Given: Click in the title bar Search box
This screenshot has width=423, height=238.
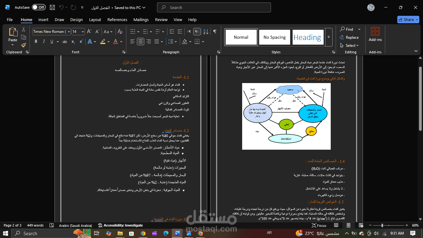Looking at the screenshot, I should pyautogui.click(x=214, y=7).
